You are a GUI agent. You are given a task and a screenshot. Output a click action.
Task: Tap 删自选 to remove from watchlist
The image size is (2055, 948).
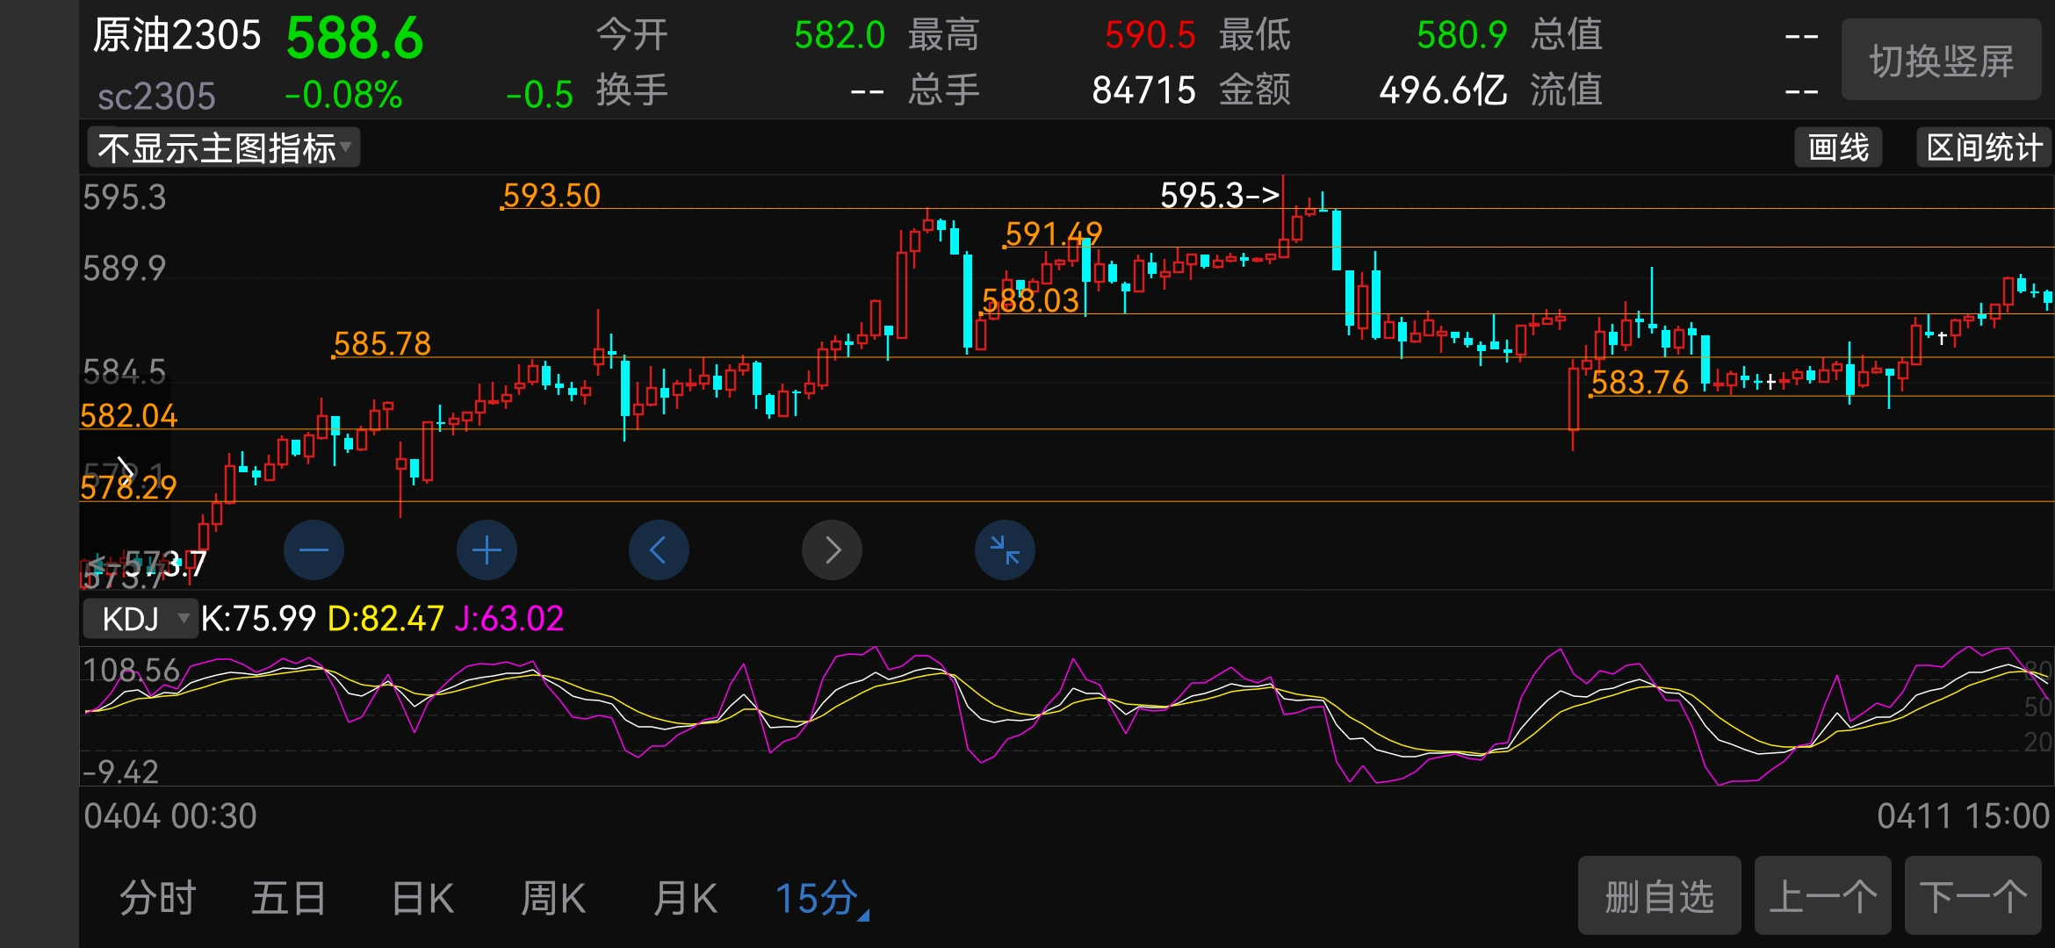coord(1659,896)
